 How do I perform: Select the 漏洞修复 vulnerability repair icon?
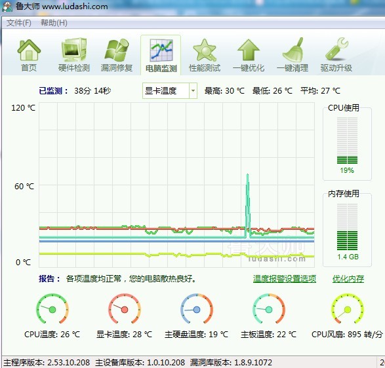pos(117,50)
